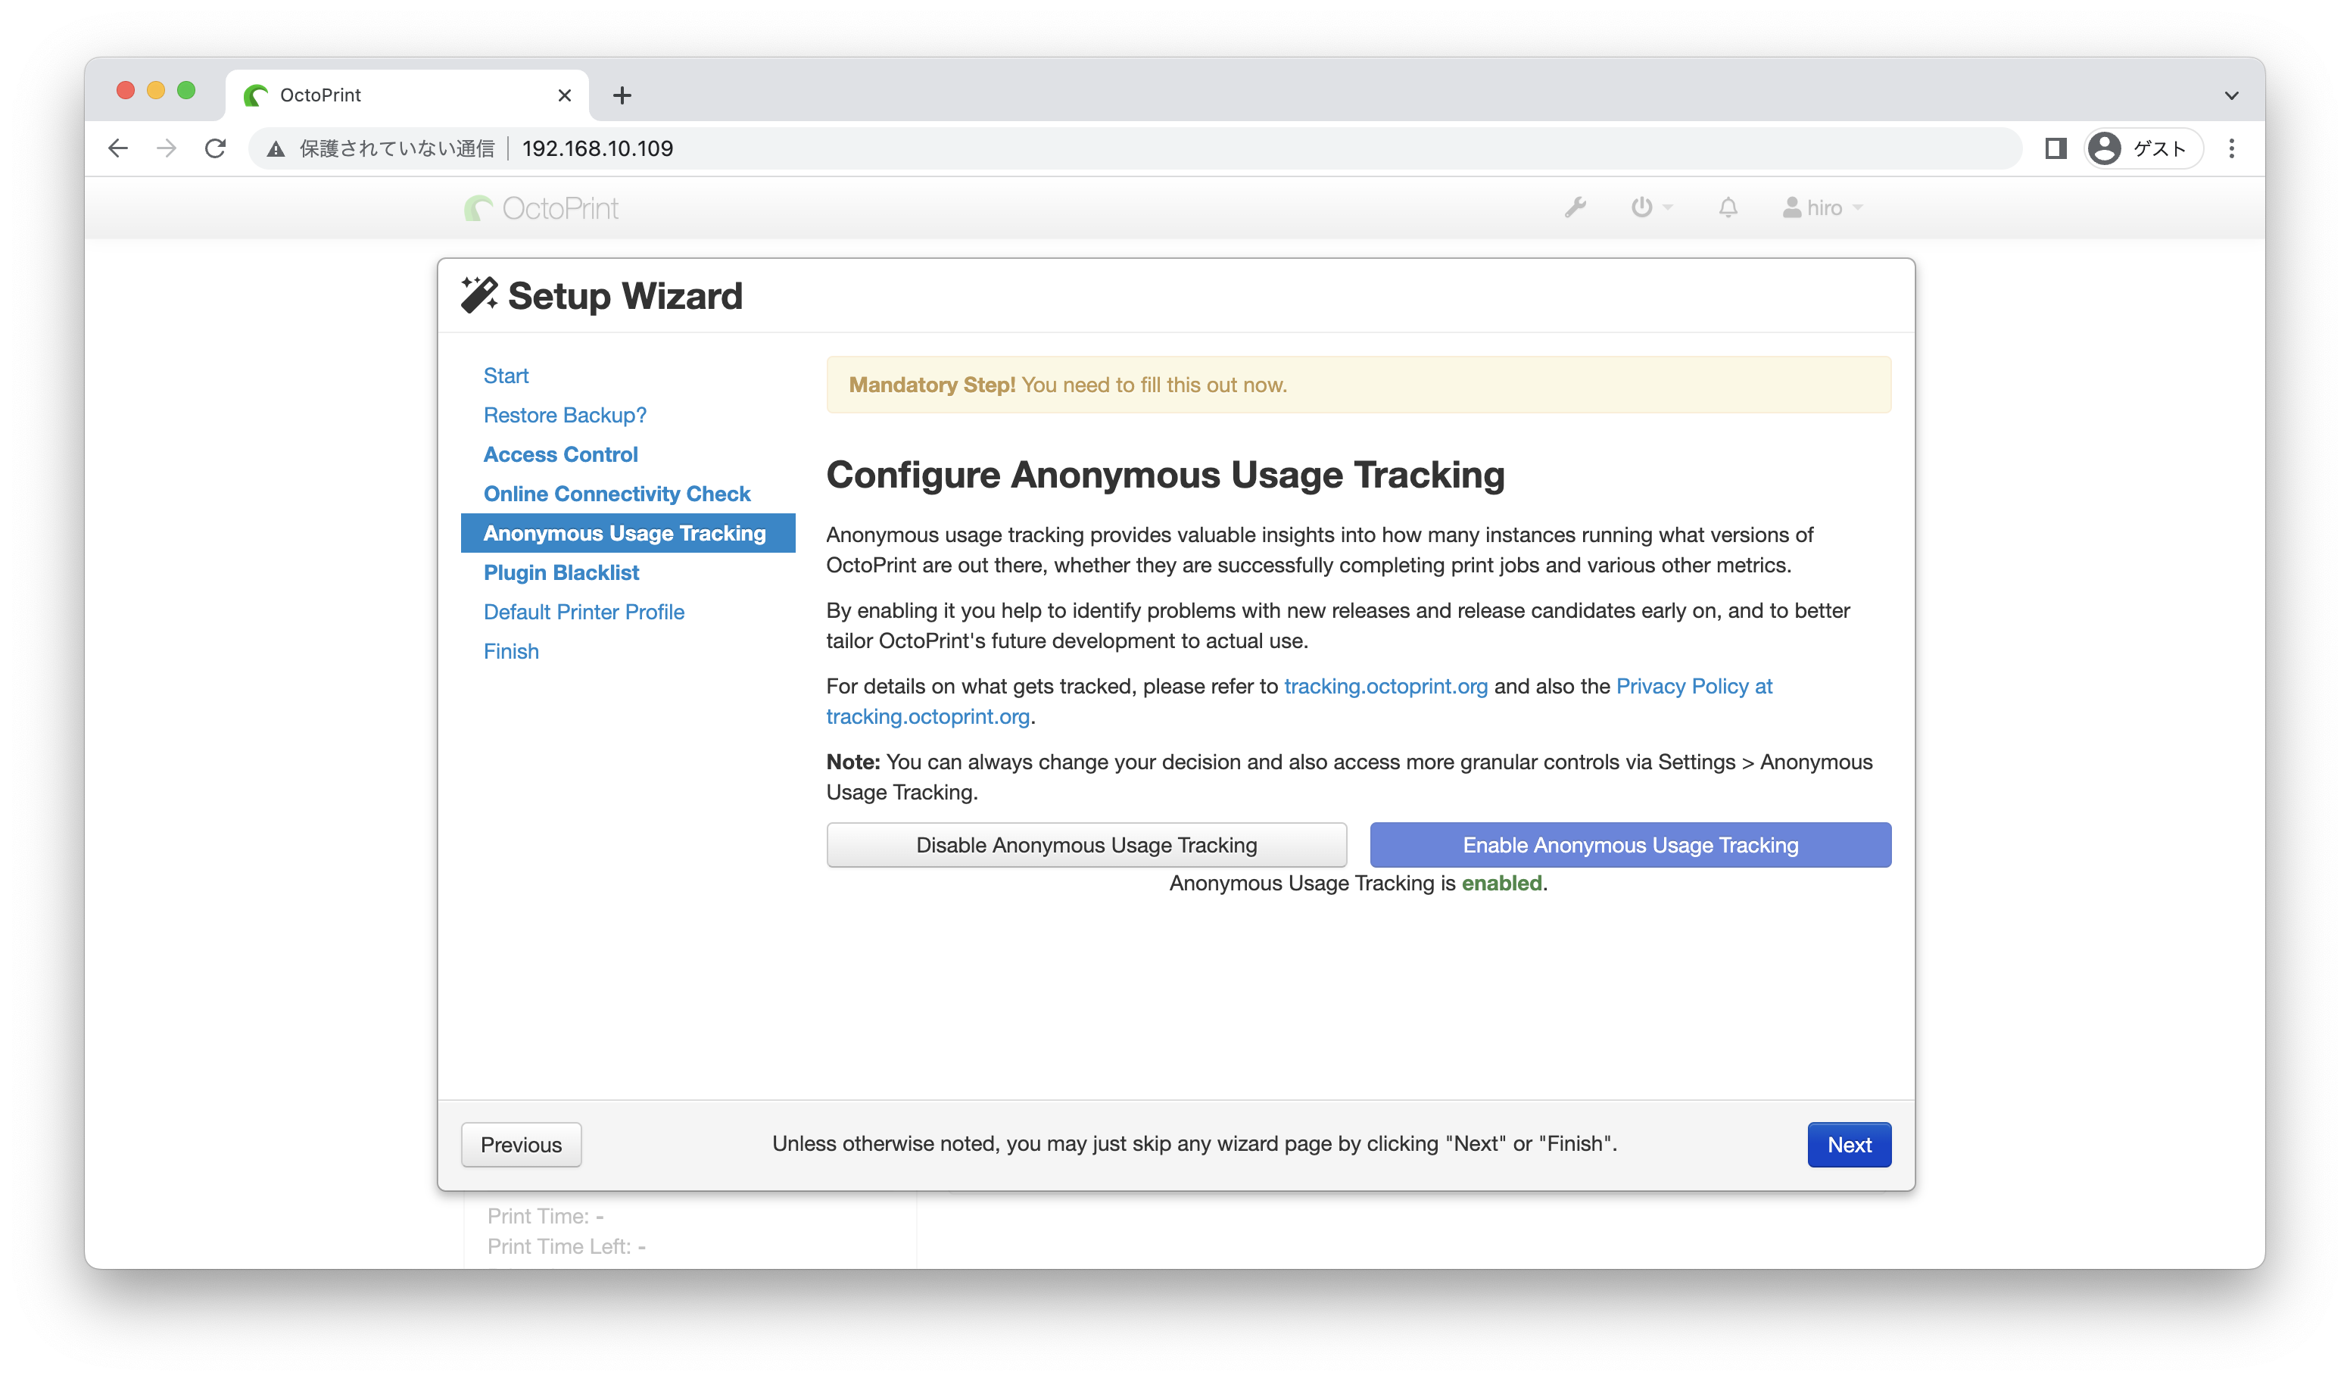Click the not-secure warning triangle icon
Image resolution: width=2350 pixels, height=1381 pixels.
[276, 149]
